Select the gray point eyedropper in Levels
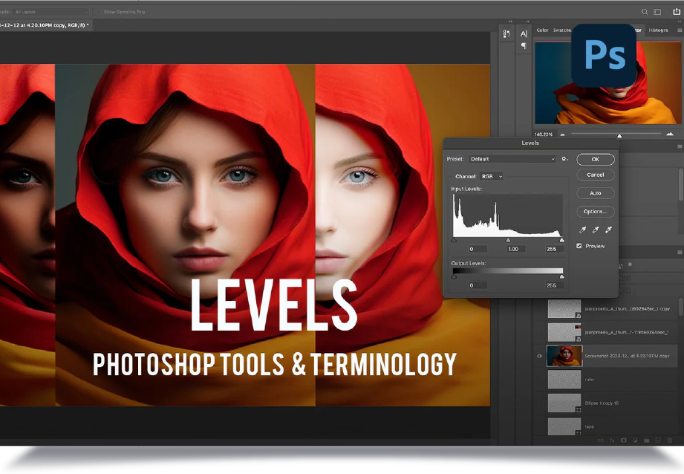Image resolution: width=684 pixels, height=474 pixels. (x=595, y=229)
